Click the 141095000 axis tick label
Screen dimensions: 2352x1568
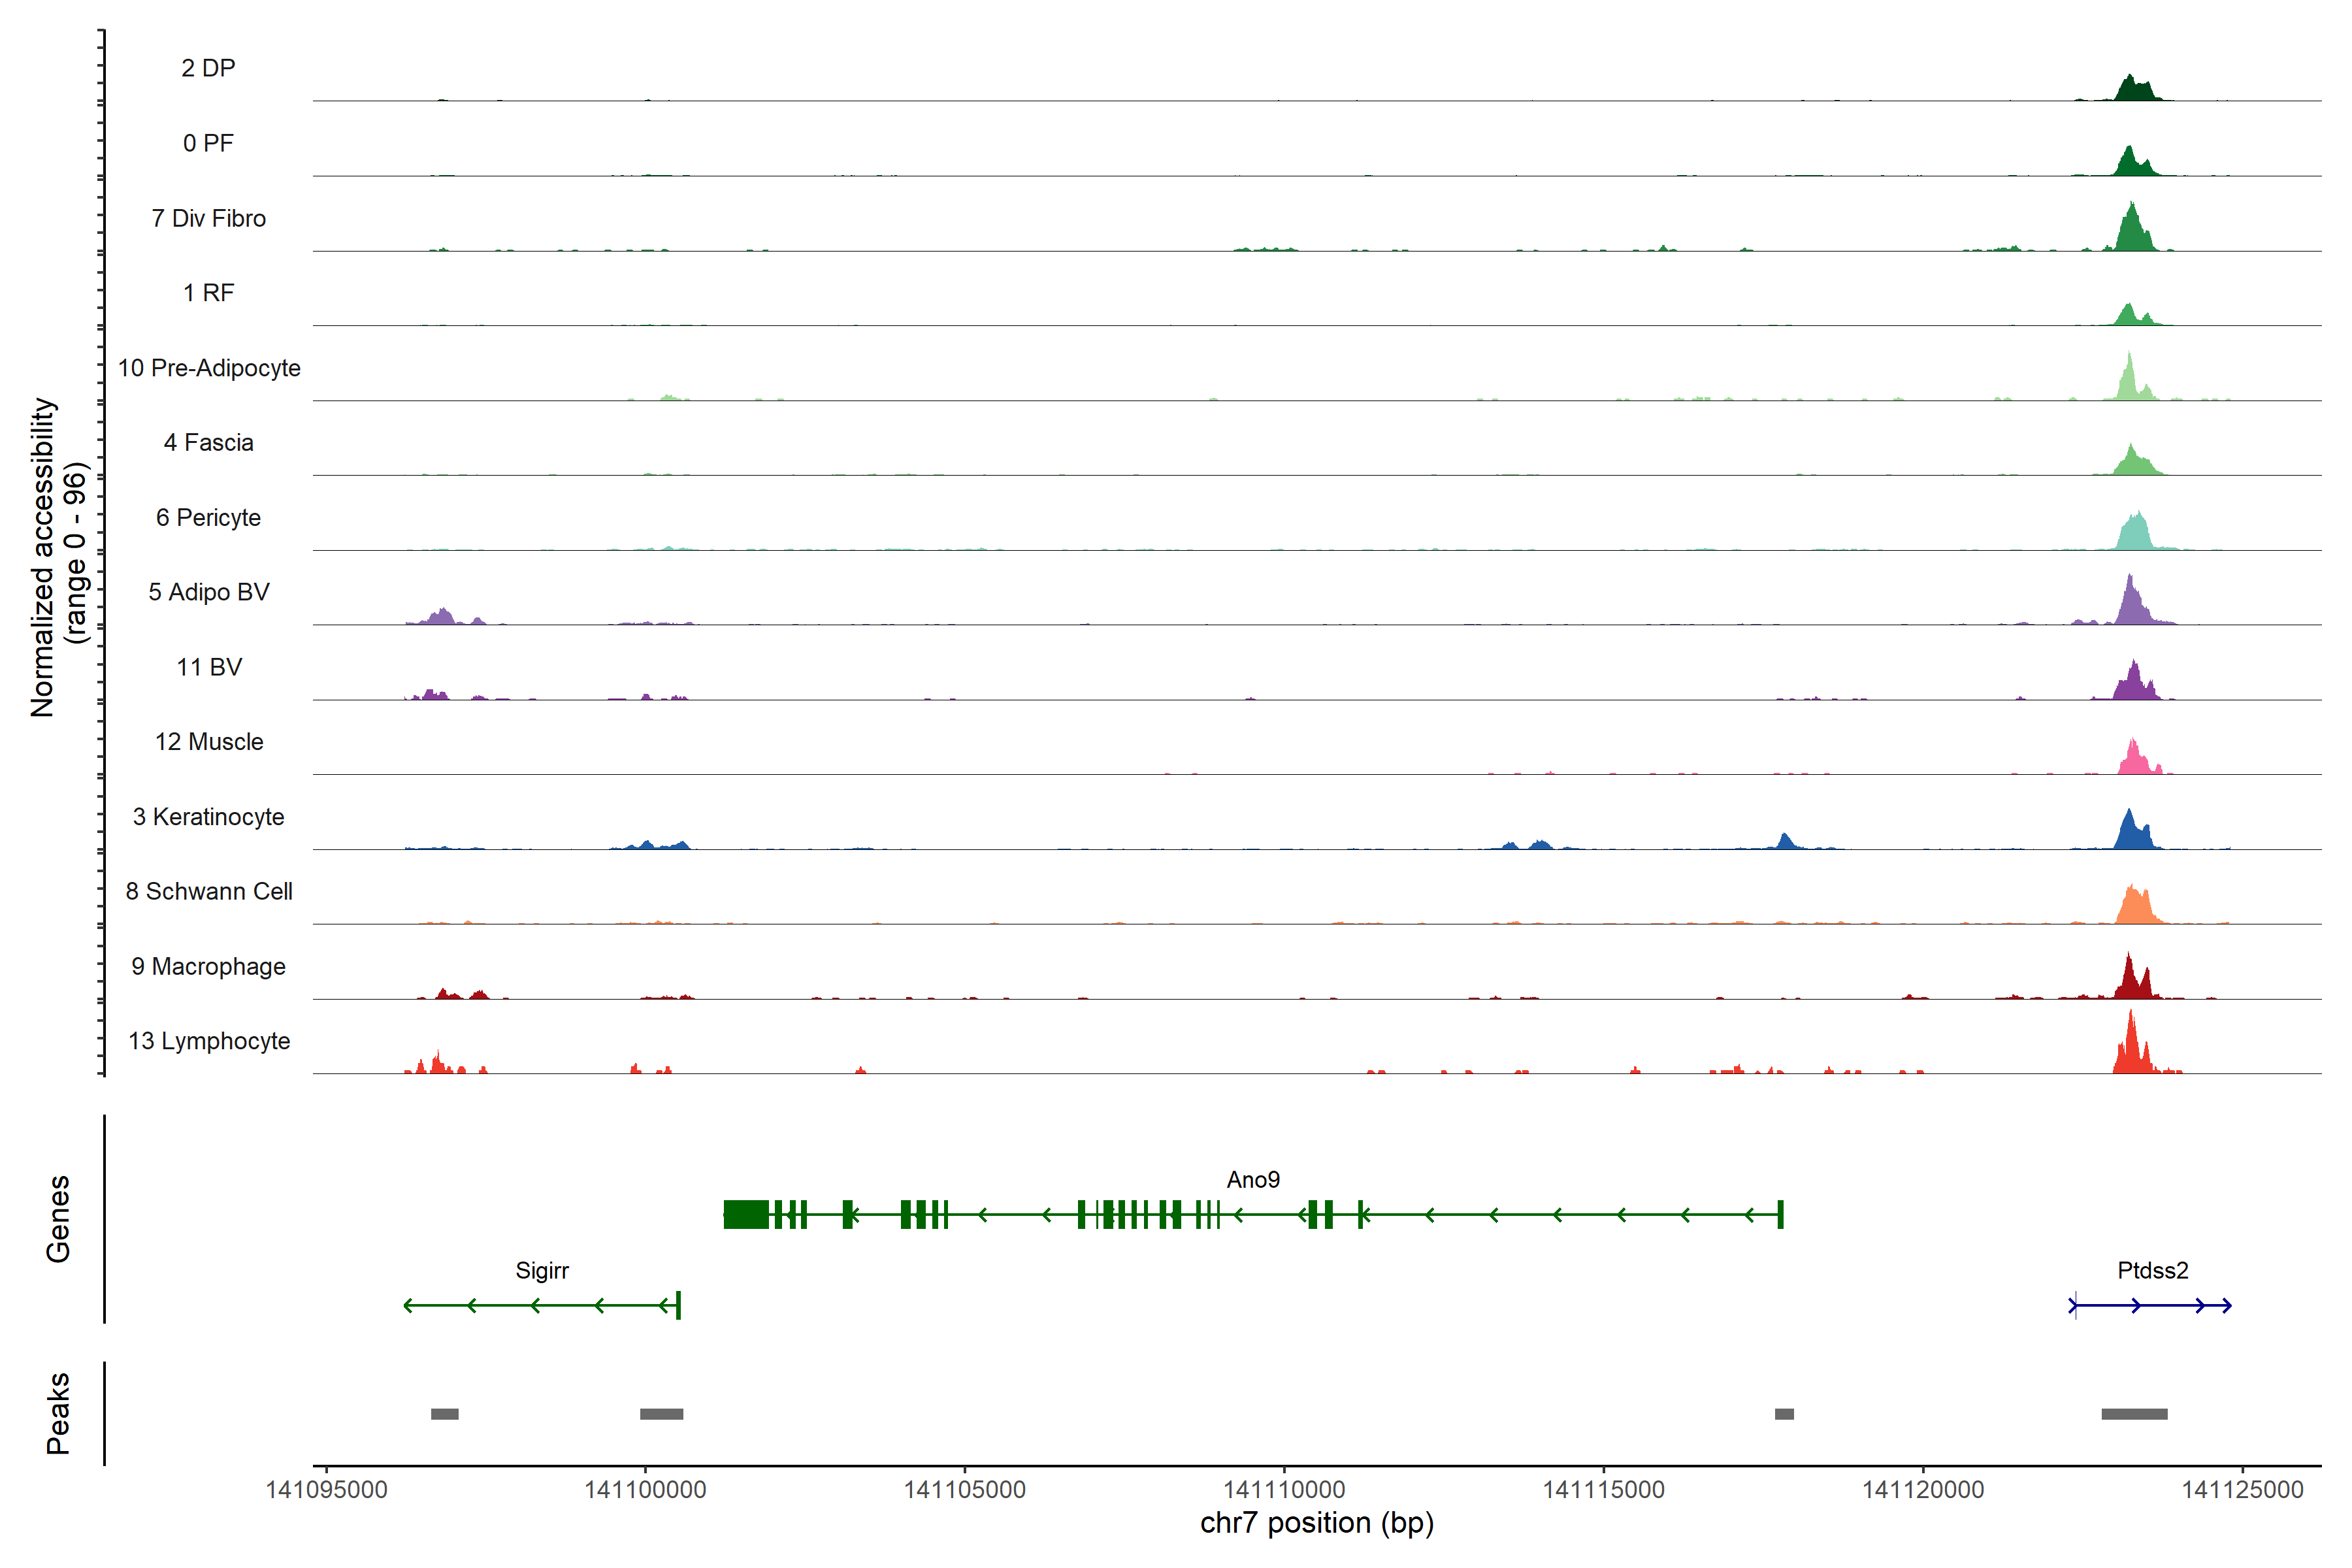(x=326, y=1490)
